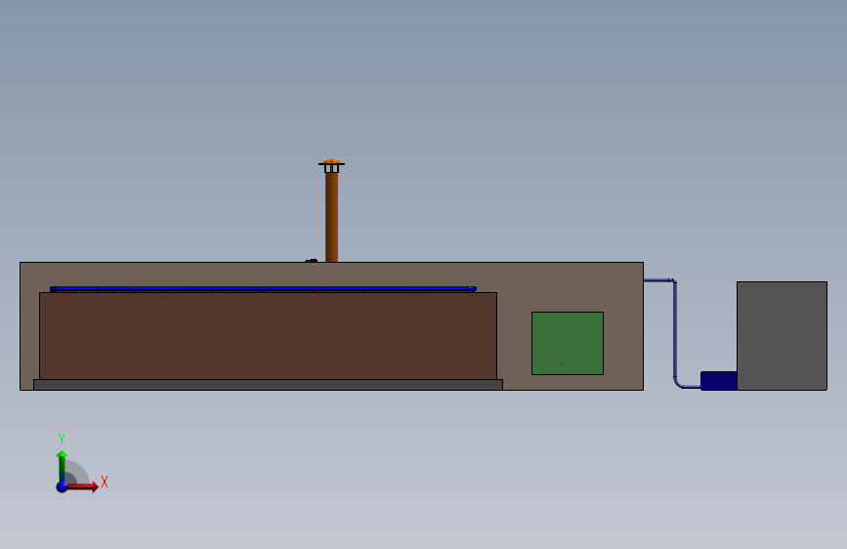Click the small dark fitting beside chimney base

(311, 261)
